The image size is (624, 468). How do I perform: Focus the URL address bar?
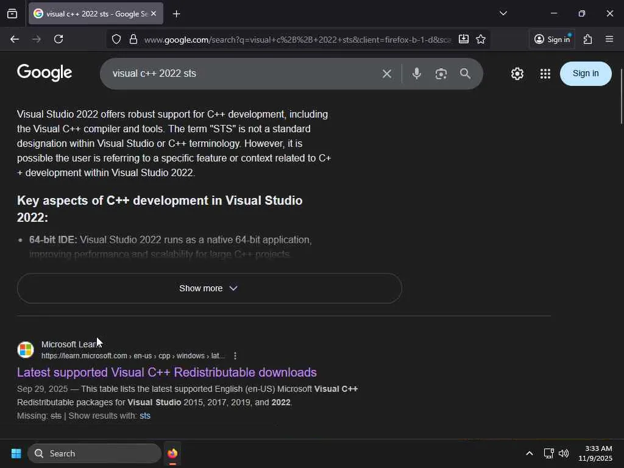(297, 40)
